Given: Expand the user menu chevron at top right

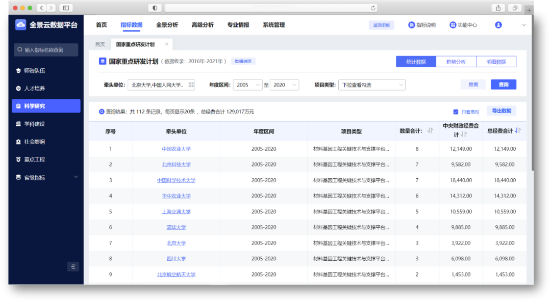Looking at the screenshot, I should [523, 25].
